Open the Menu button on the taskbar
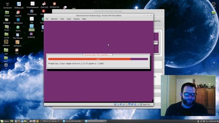Image resolution: width=219 pixels, height=123 pixels. click(5, 121)
